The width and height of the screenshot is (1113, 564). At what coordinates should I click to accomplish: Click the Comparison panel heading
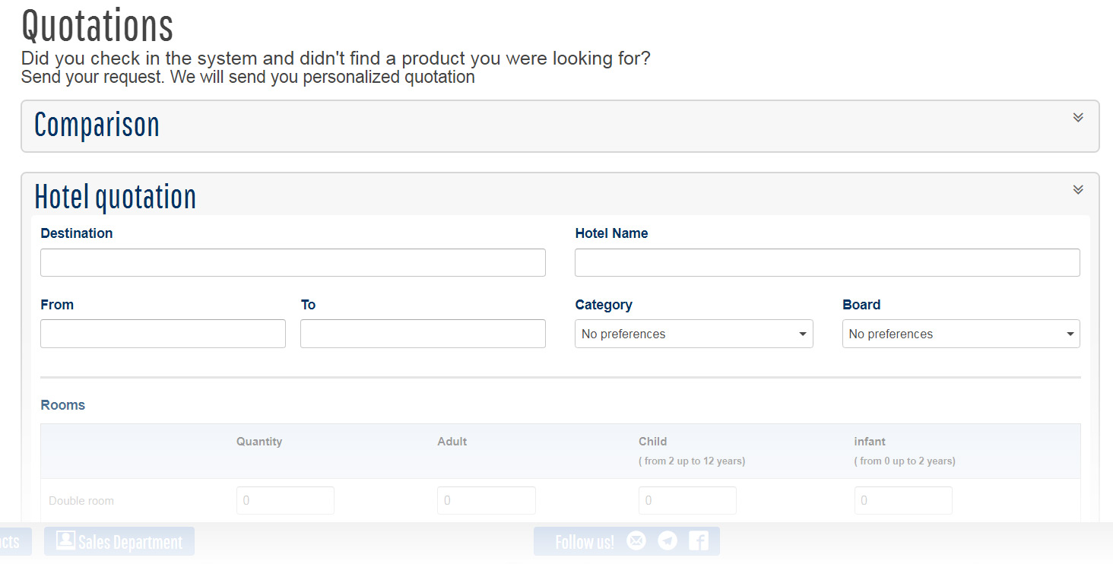(97, 125)
